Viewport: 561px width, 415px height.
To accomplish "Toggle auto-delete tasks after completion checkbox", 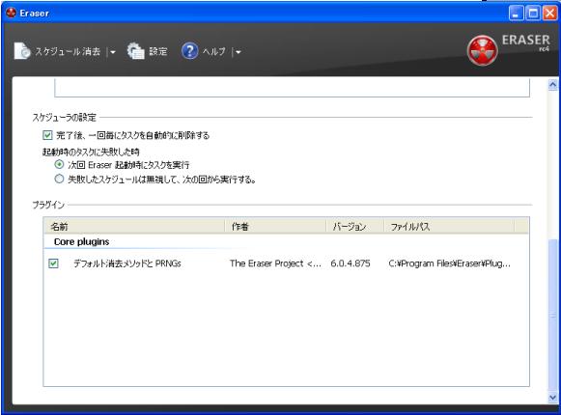I will pos(47,135).
